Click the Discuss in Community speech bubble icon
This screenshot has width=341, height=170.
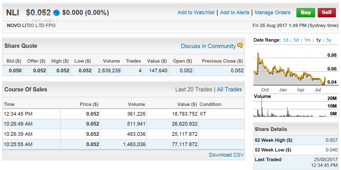click(x=240, y=46)
